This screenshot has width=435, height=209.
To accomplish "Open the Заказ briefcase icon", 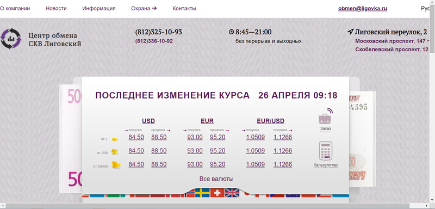I will (x=326, y=116).
